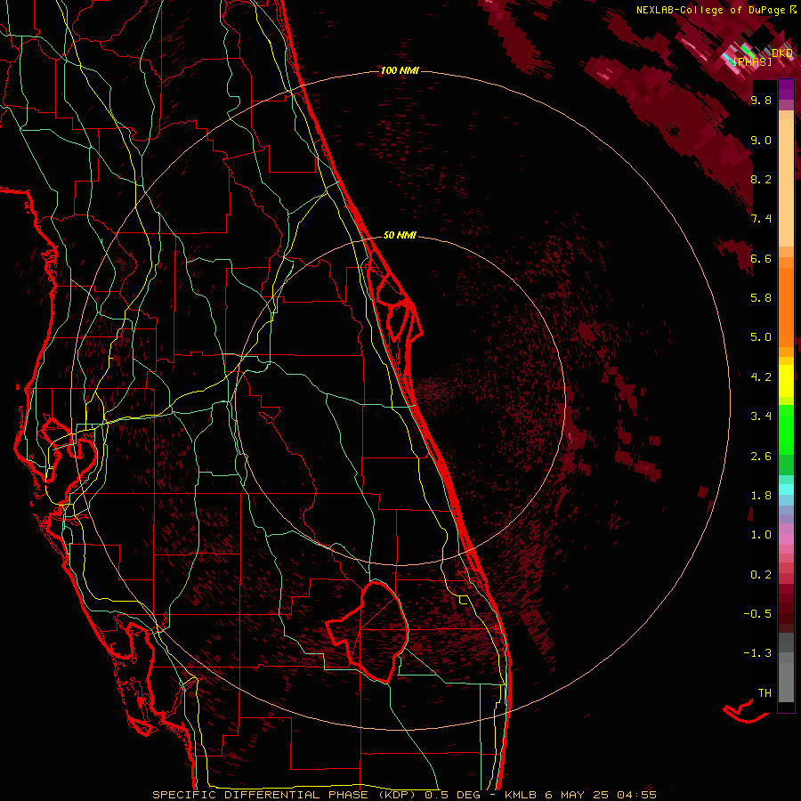The height and width of the screenshot is (801, 801).
Task: Click the 0.5 DEG elevation text
Action: click(453, 795)
